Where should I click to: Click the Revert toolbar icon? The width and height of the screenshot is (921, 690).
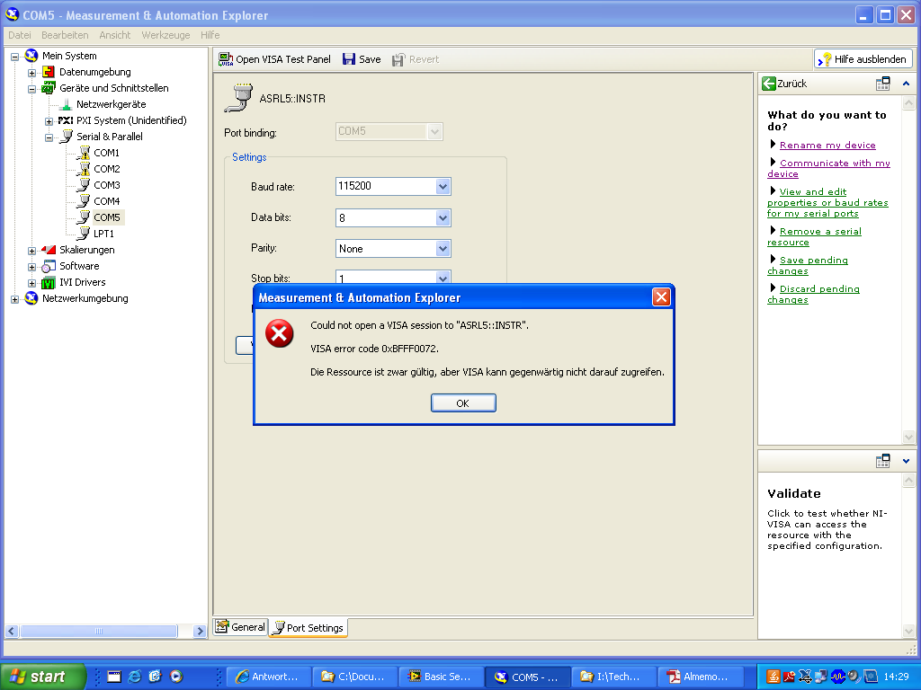coord(398,59)
